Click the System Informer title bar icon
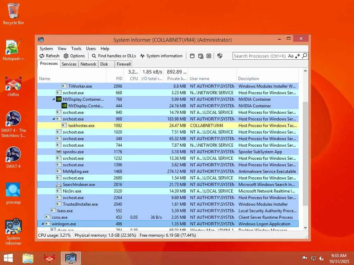The image size is (354, 265). 41,40
